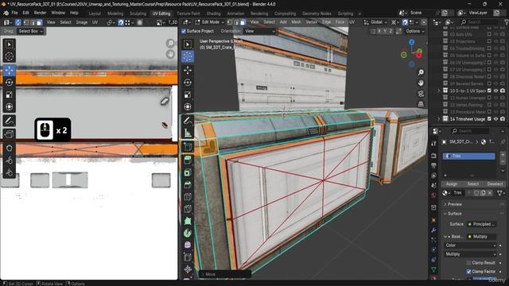Switch perspective/orthographic grid icon in viewport
The width and height of the screenshot is (509, 286).
click(x=421, y=104)
